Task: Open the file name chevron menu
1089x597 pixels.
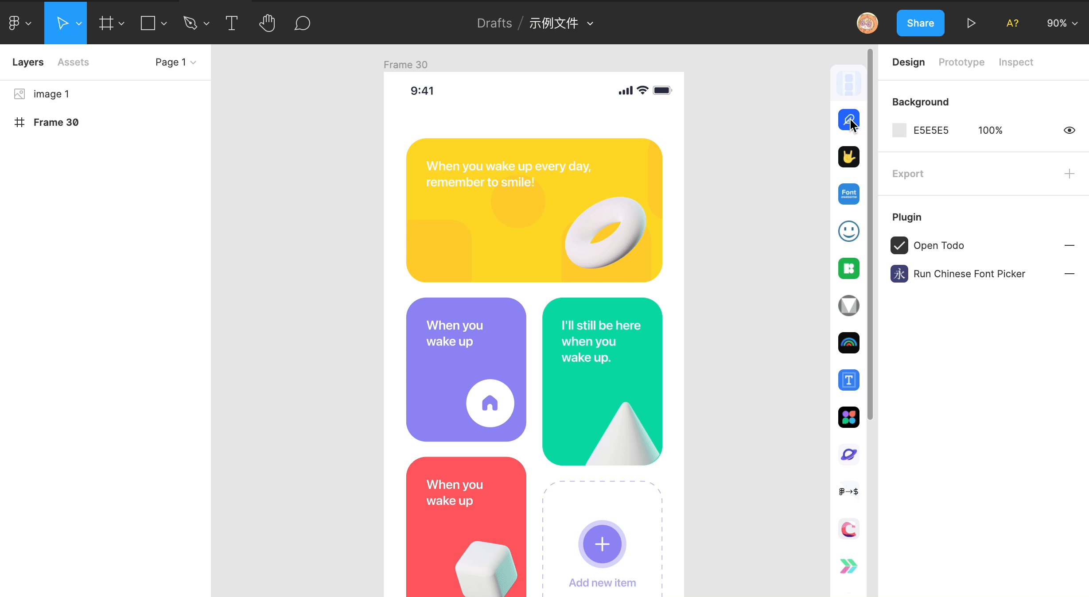Action: (x=590, y=23)
